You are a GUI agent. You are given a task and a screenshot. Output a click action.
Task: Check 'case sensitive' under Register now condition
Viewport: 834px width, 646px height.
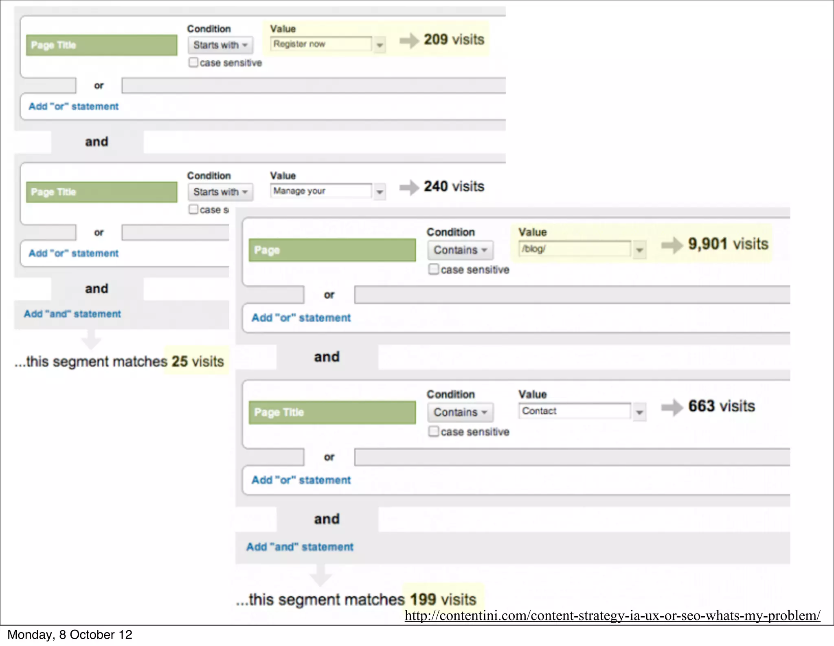pos(193,62)
